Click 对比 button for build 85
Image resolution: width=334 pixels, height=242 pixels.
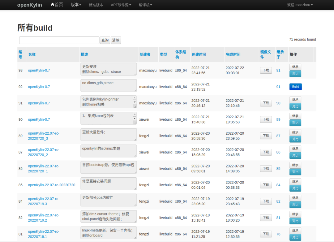(295, 188)
